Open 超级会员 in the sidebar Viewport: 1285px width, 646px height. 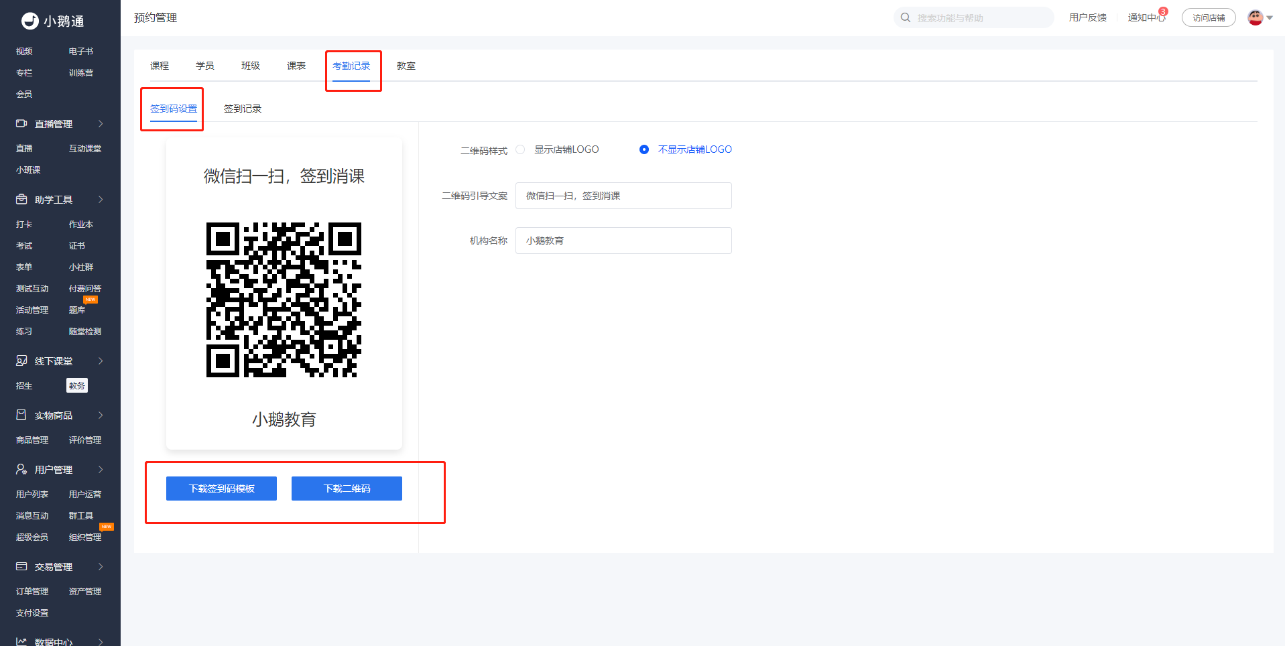[32, 537]
